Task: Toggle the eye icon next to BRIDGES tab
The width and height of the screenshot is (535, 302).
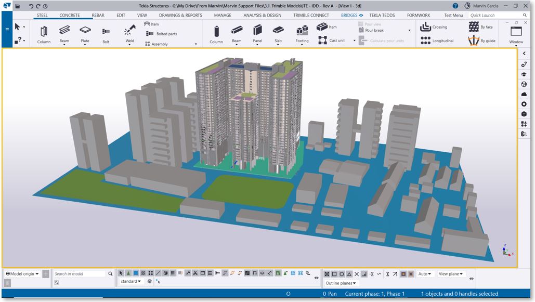Action: point(361,16)
